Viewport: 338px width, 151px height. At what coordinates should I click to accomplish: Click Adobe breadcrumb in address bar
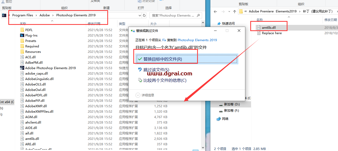[x=45, y=15]
